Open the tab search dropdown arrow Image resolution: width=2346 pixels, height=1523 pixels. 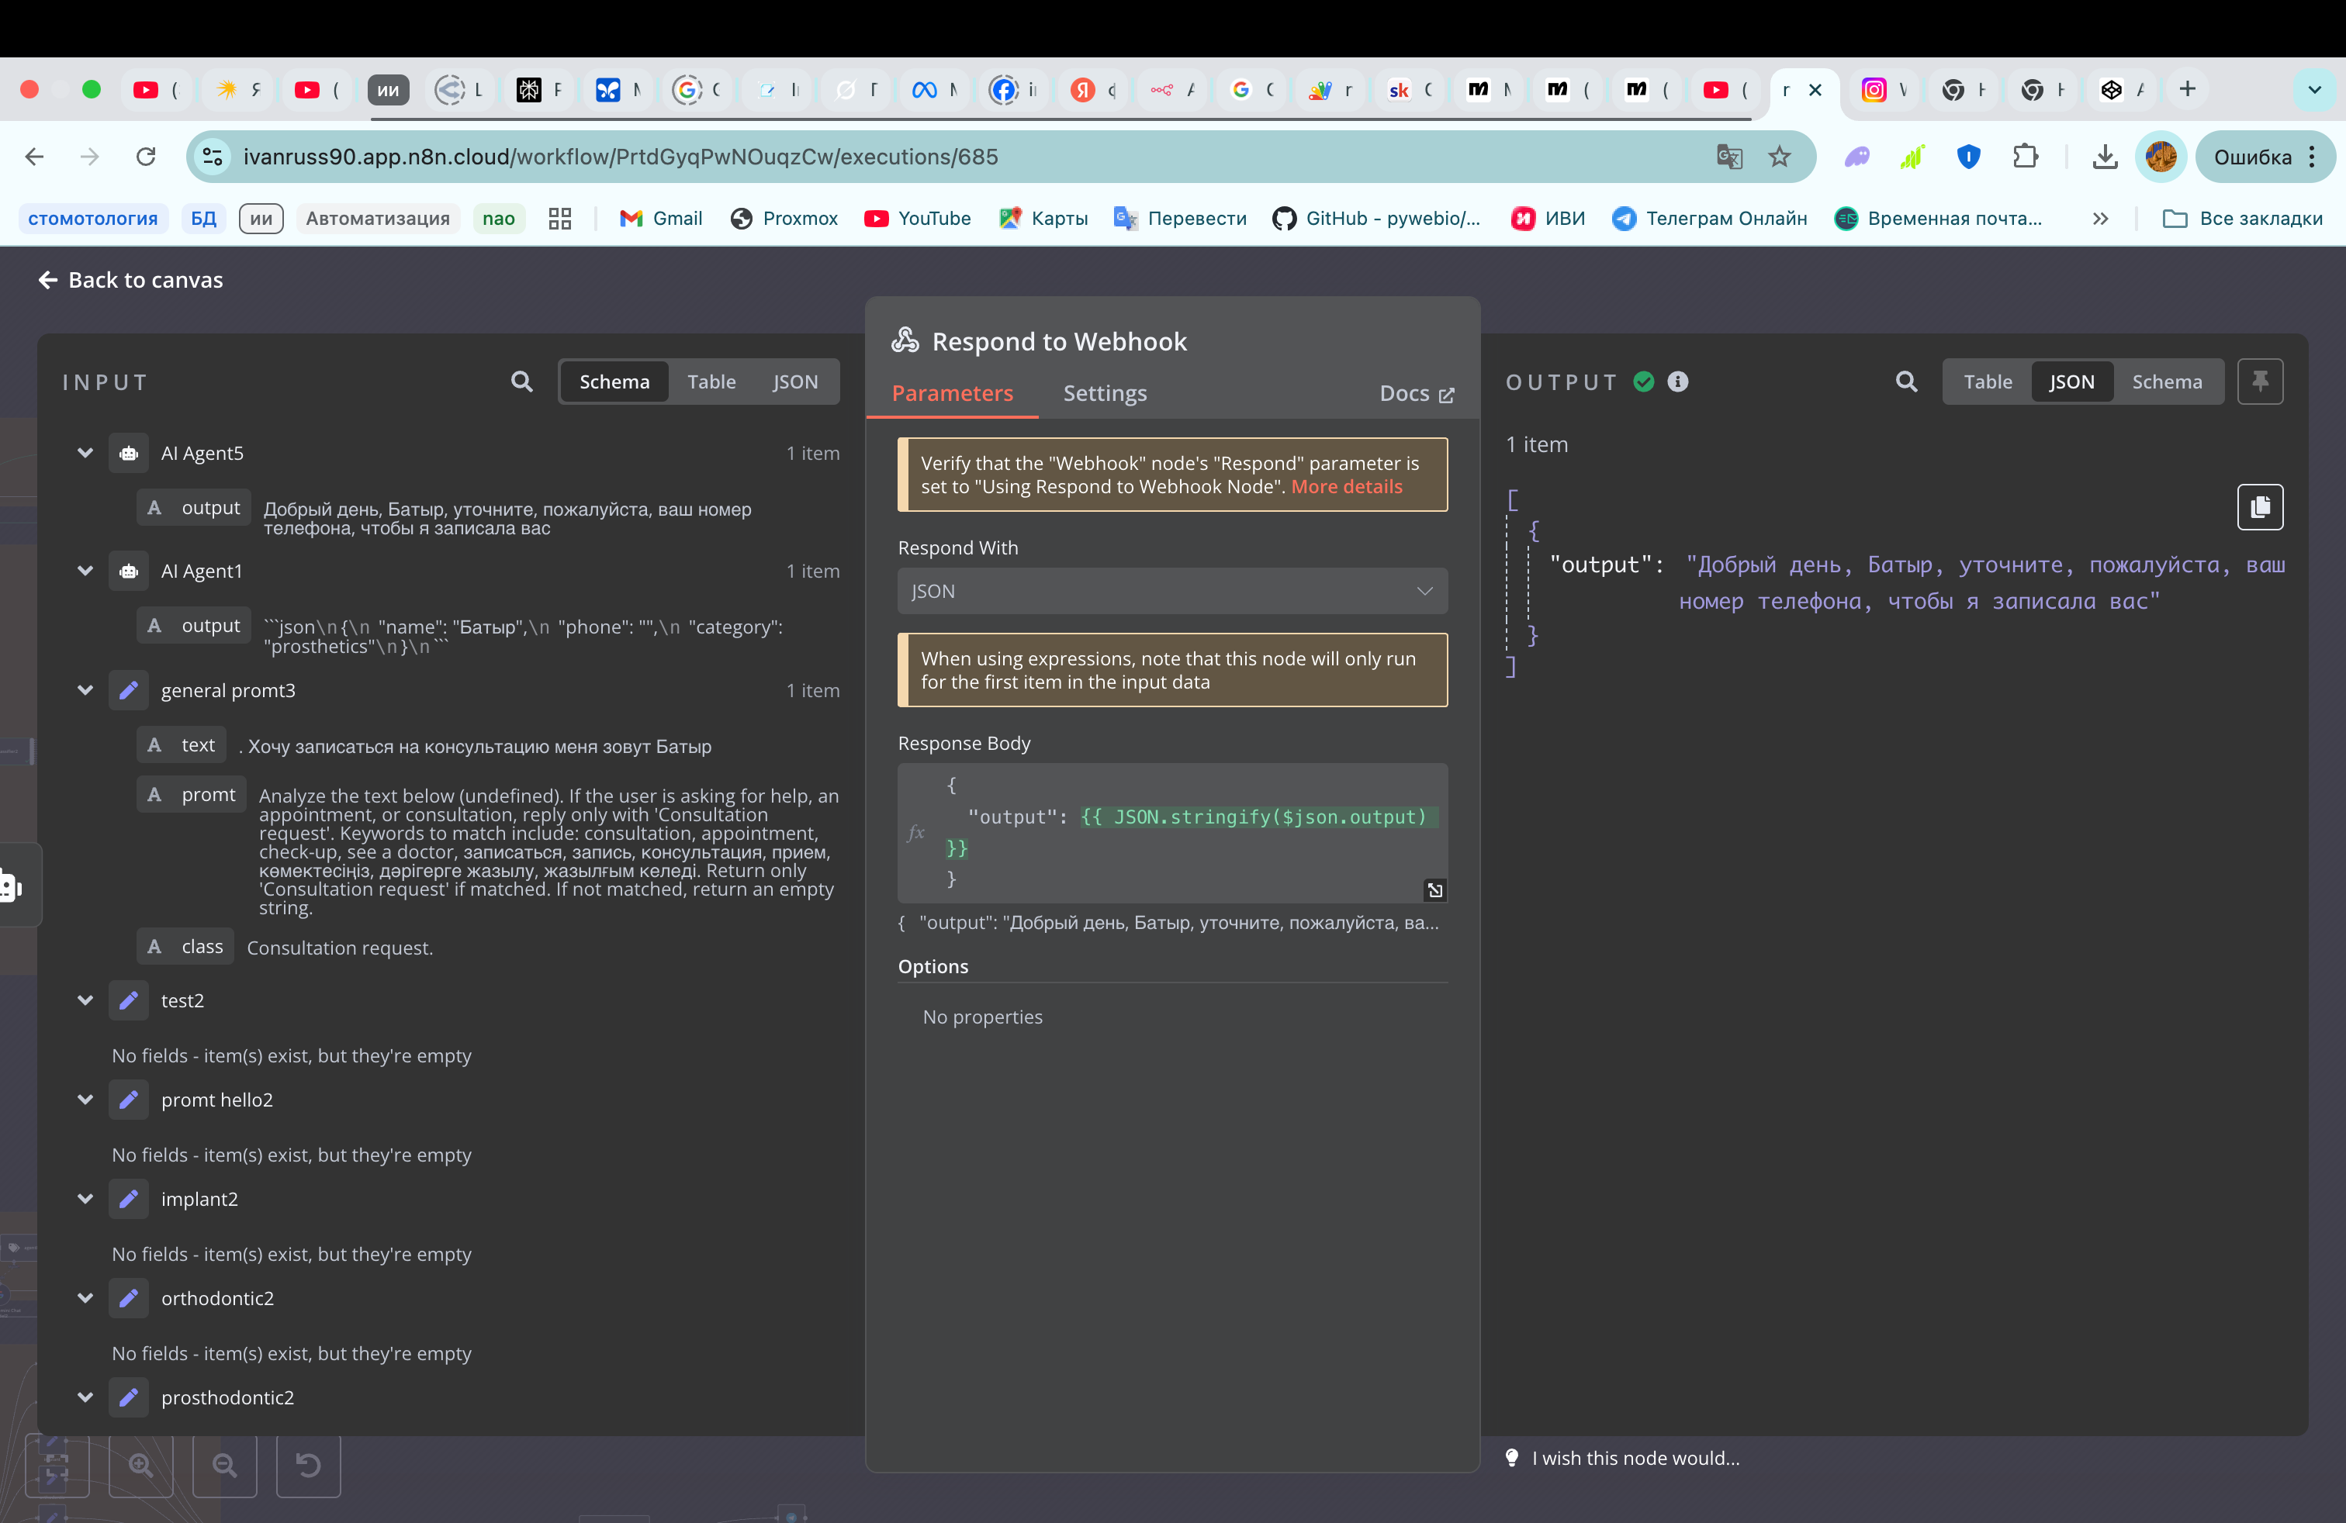2313,90
